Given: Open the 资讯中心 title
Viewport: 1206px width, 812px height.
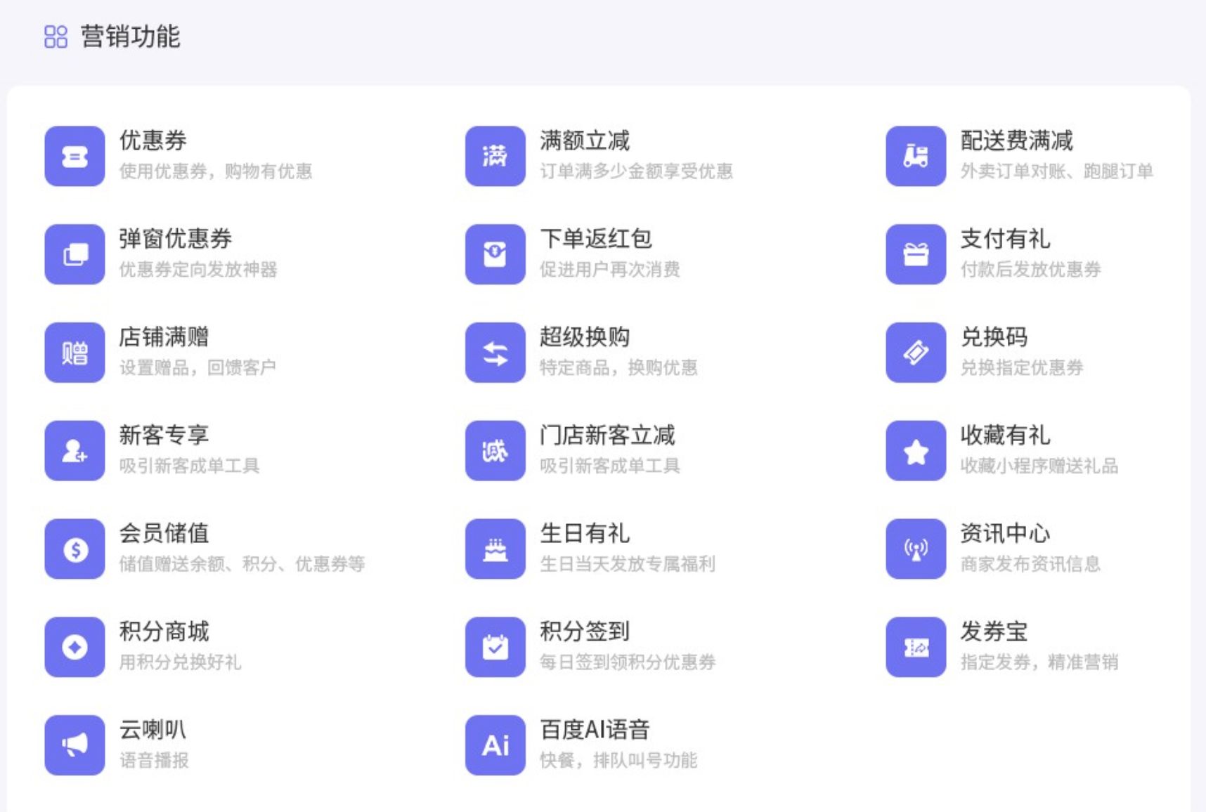Looking at the screenshot, I should coord(1006,533).
